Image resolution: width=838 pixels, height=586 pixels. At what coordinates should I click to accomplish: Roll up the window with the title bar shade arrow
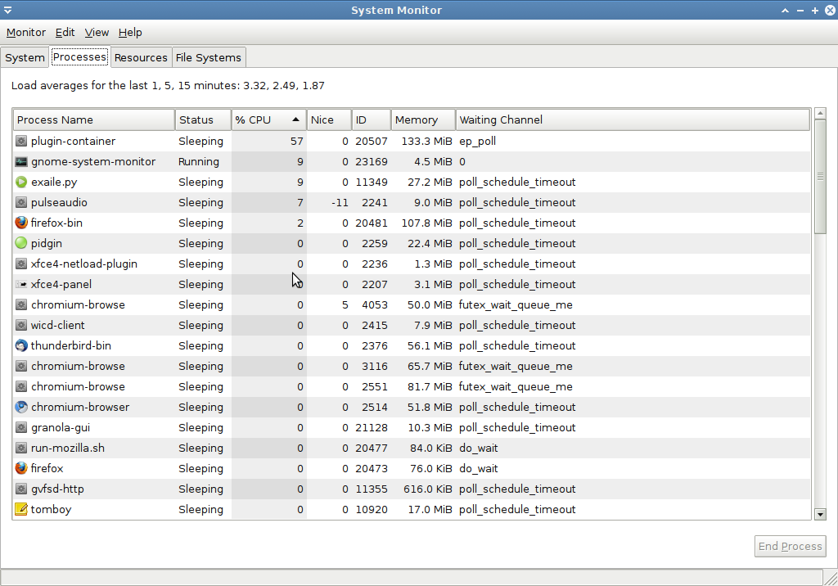coord(785,10)
